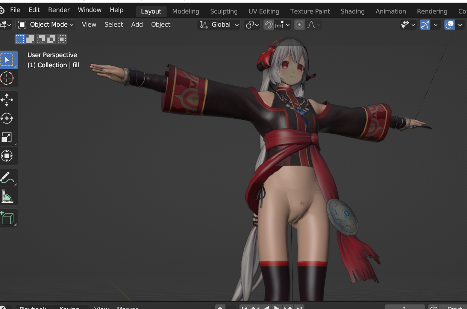Open object visibility and selectability dropdown
The height and width of the screenshot is (309, 467).
click(408, 25)
